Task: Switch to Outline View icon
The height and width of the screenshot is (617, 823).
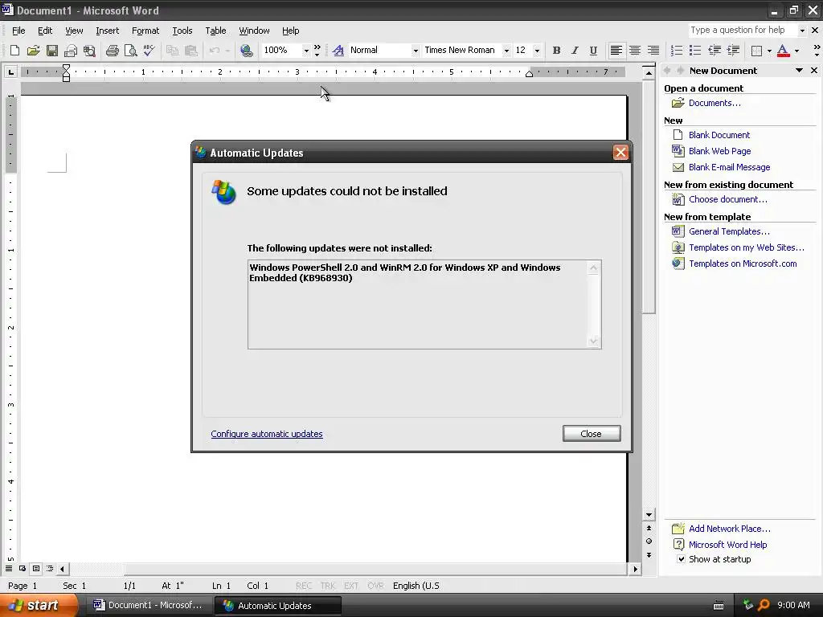Action: (50, 568)
